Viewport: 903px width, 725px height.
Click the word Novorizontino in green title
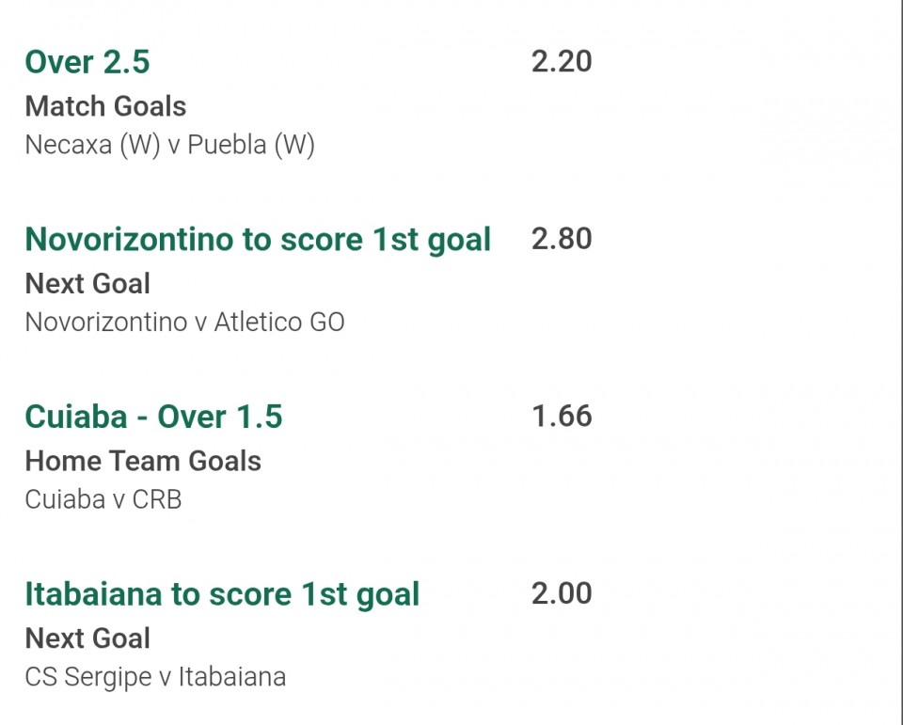tap(129, 240)
